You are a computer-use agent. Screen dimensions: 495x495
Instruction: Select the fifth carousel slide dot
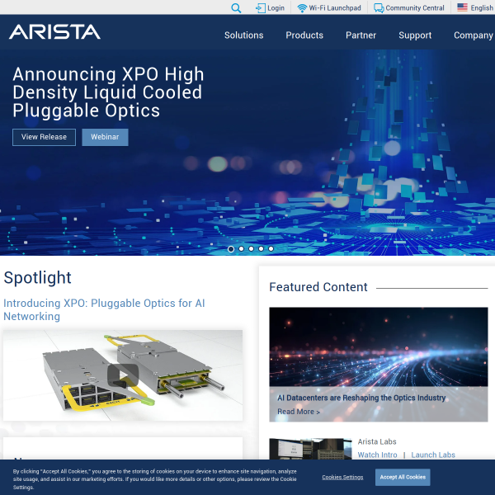coord(271,249)
